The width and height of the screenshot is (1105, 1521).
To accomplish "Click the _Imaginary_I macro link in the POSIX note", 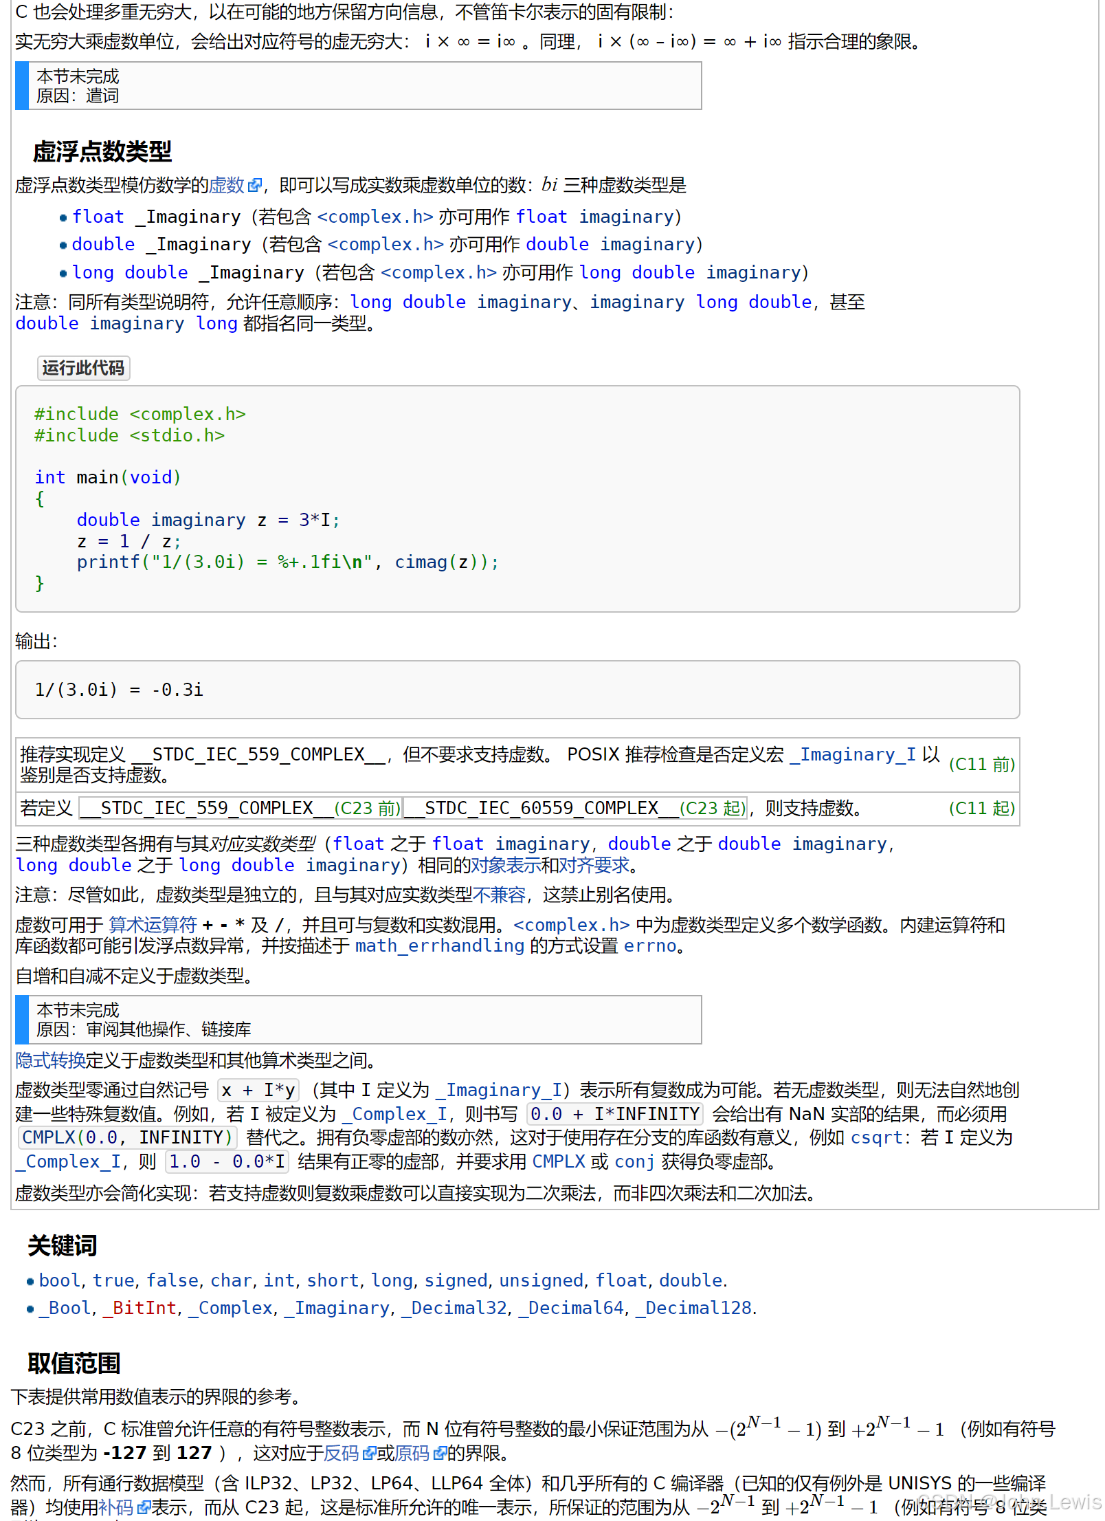I will point(853,754).
